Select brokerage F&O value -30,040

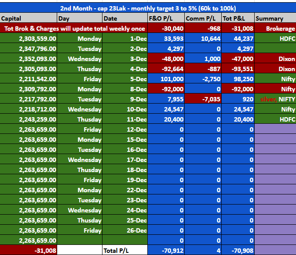(166, 29)
